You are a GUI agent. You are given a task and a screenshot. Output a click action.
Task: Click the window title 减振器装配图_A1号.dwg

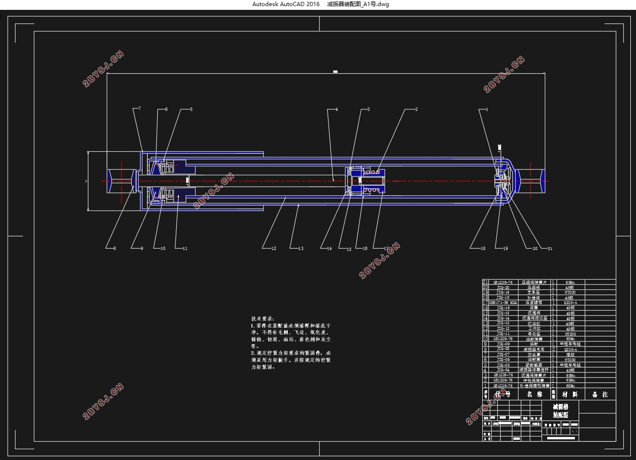pos(358,4)
